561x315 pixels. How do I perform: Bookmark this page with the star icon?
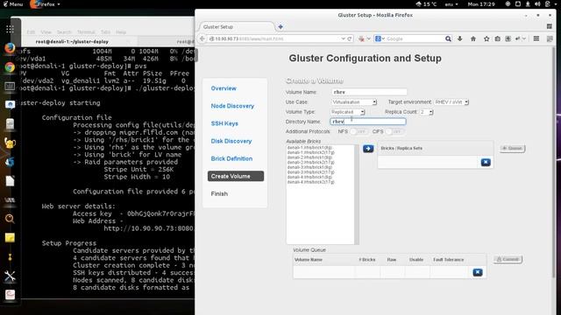pyautogui.click(x=486, y=38)
